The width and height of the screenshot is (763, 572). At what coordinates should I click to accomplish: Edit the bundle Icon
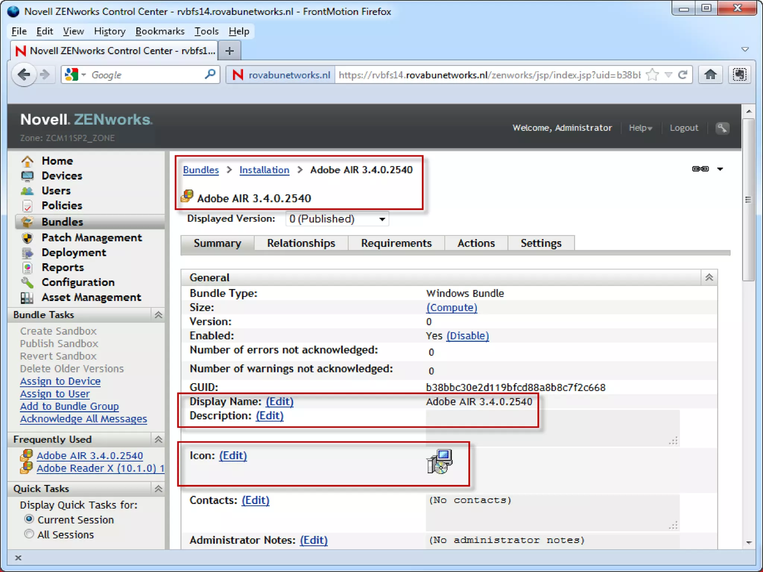(x=233, y=455)
